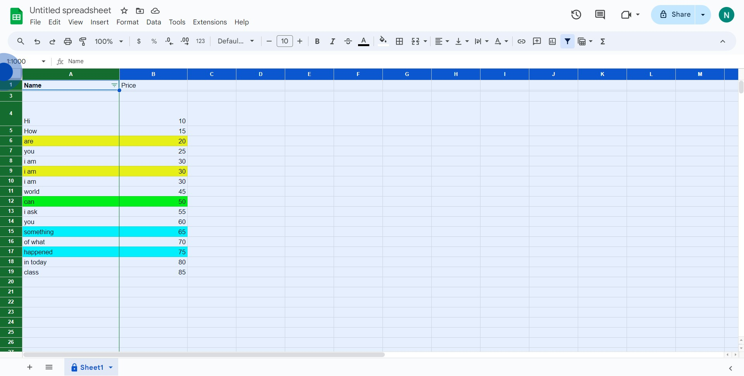Image resolution: width=744 pixels, height=376 pixels.
Task: Open the functions sigma icon
Action: tap(603, 41)
